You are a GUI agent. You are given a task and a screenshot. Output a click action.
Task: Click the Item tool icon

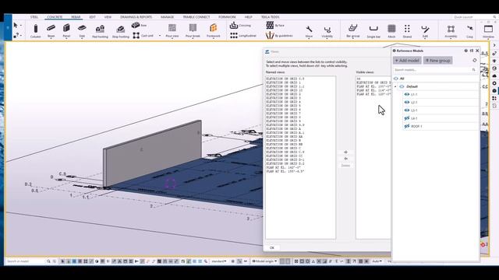(x=139, y=25)
